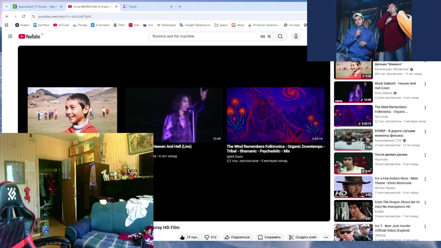The image size is (441, 248).
Task: Dislike the video showing 612
Action: pyautogui.click(x=211, y=237)
